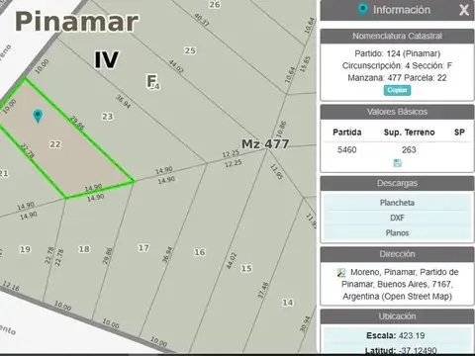Click the Nomenclatura Catastral header
Viewport: 475px width, 356px height.
click(x=397, y=36)
